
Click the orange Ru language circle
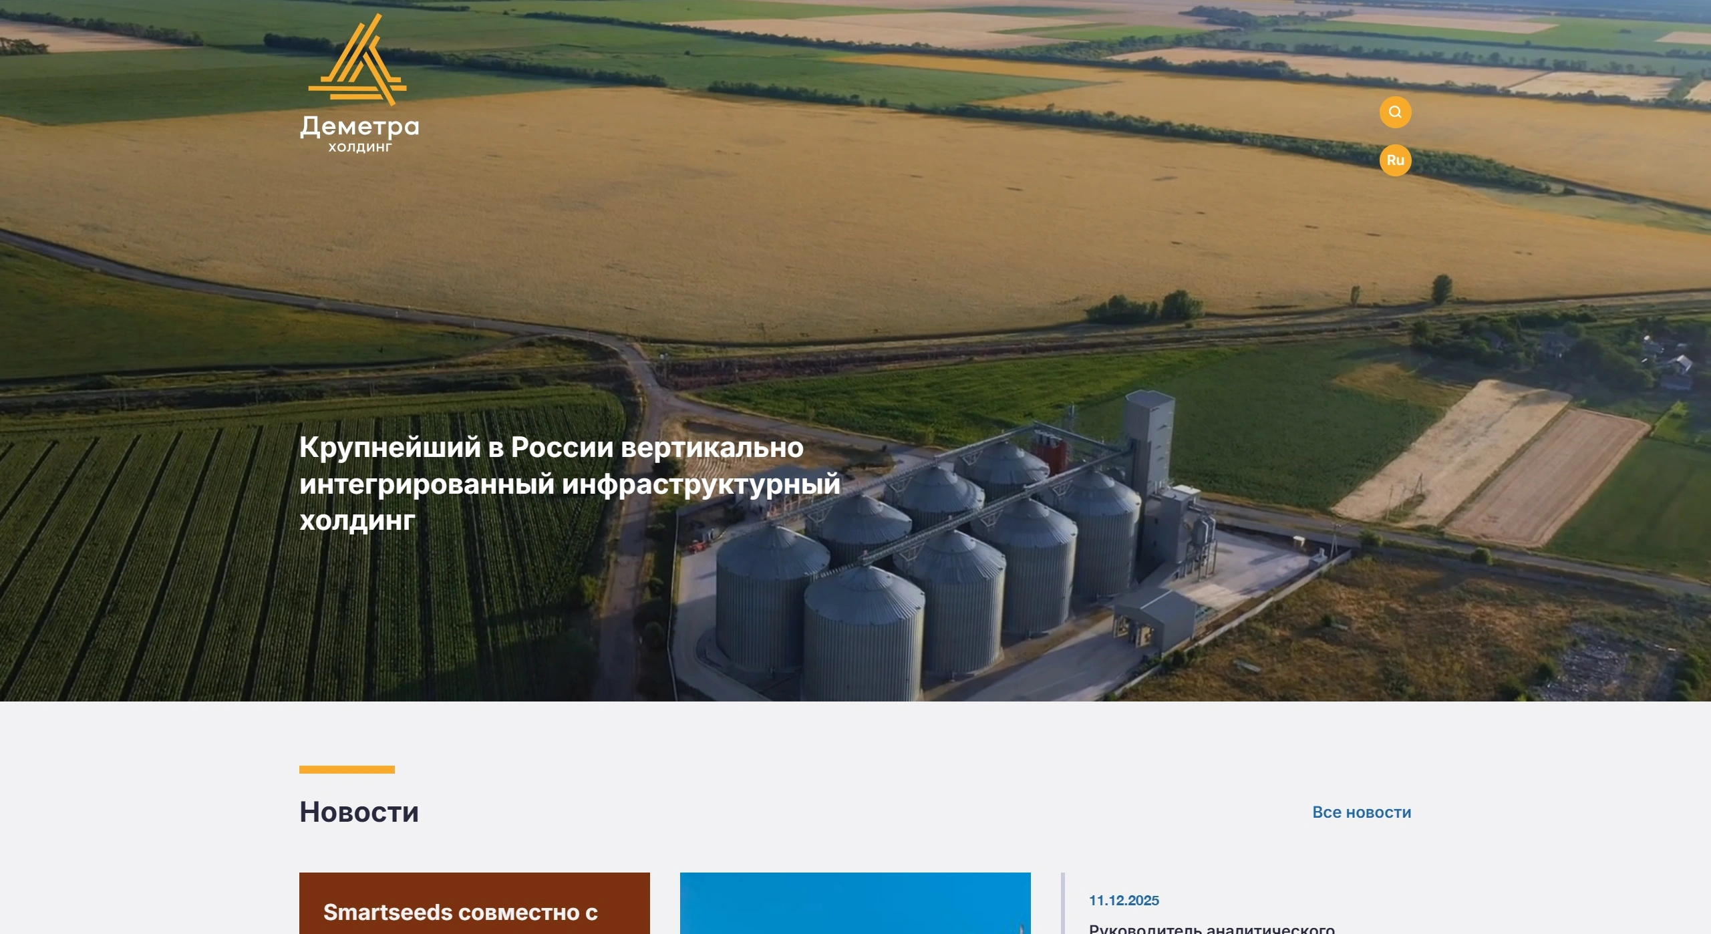tap(1395, 160)
